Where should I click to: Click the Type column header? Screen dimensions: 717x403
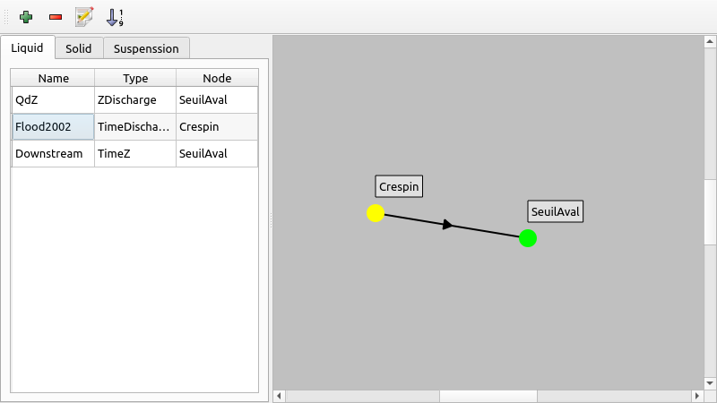pyautogui.click(x=135, y=78)
